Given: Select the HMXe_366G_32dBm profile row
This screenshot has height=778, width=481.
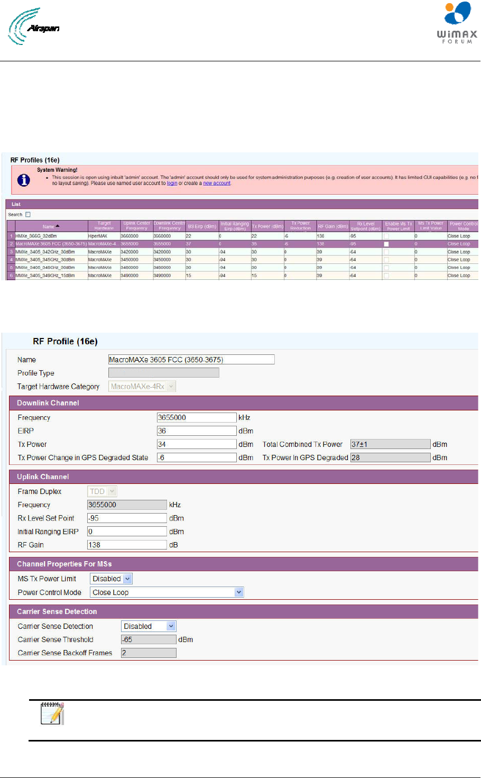Looking at the screenshot, I should (x=242, y=236).
